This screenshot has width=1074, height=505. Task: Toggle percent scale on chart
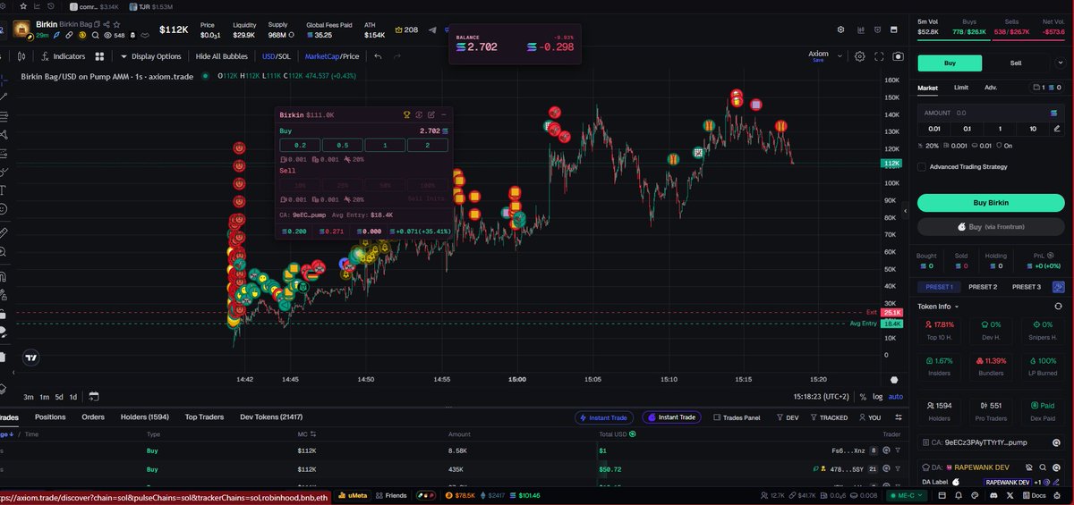pyautogui.click(x=863, y=397)
